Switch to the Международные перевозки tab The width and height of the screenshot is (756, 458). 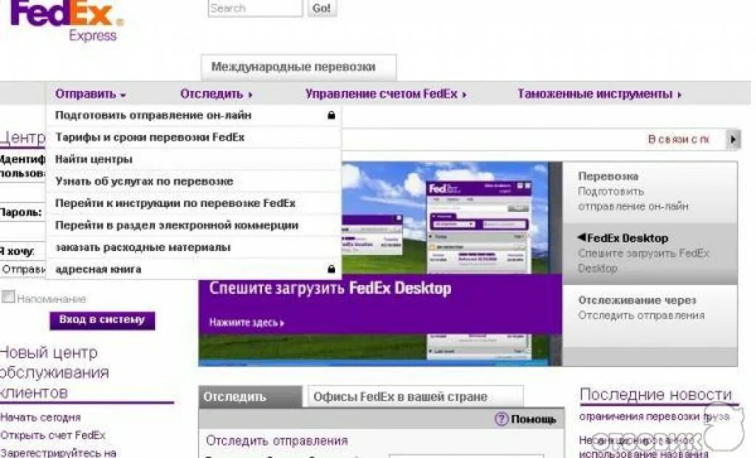coord(298,67)
